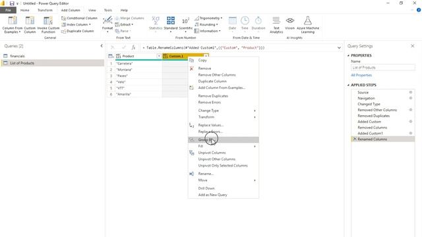This screenshot has width=422, height=237.
Task: Switch to the Home tab
Action: (25, 11)
